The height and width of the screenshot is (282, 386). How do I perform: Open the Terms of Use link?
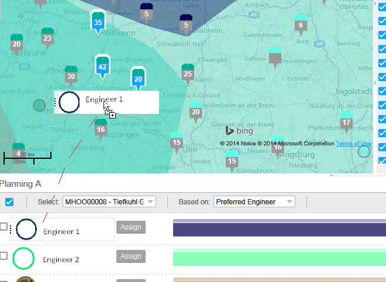(x=353, y=144)
